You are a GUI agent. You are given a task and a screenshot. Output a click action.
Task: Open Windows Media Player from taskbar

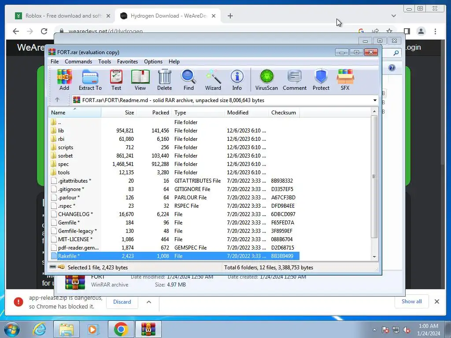click(x=92, y=329)
